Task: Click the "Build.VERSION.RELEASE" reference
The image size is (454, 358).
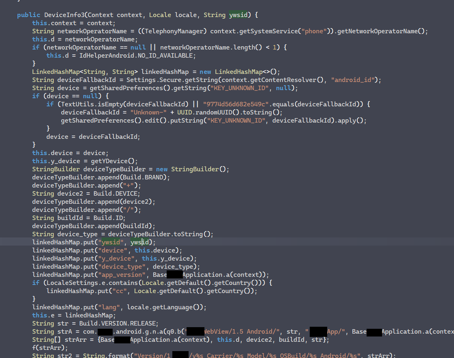Action: point(117,323)
